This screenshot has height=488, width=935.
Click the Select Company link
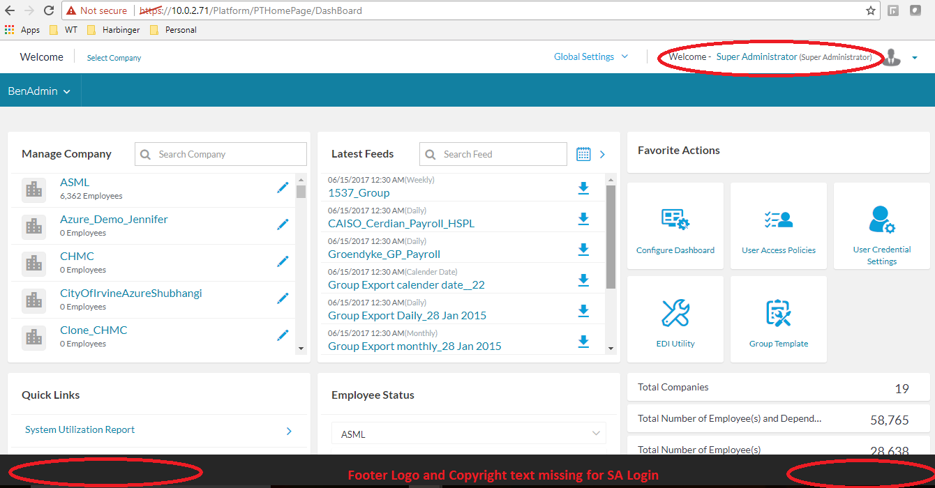click(114, 58)
